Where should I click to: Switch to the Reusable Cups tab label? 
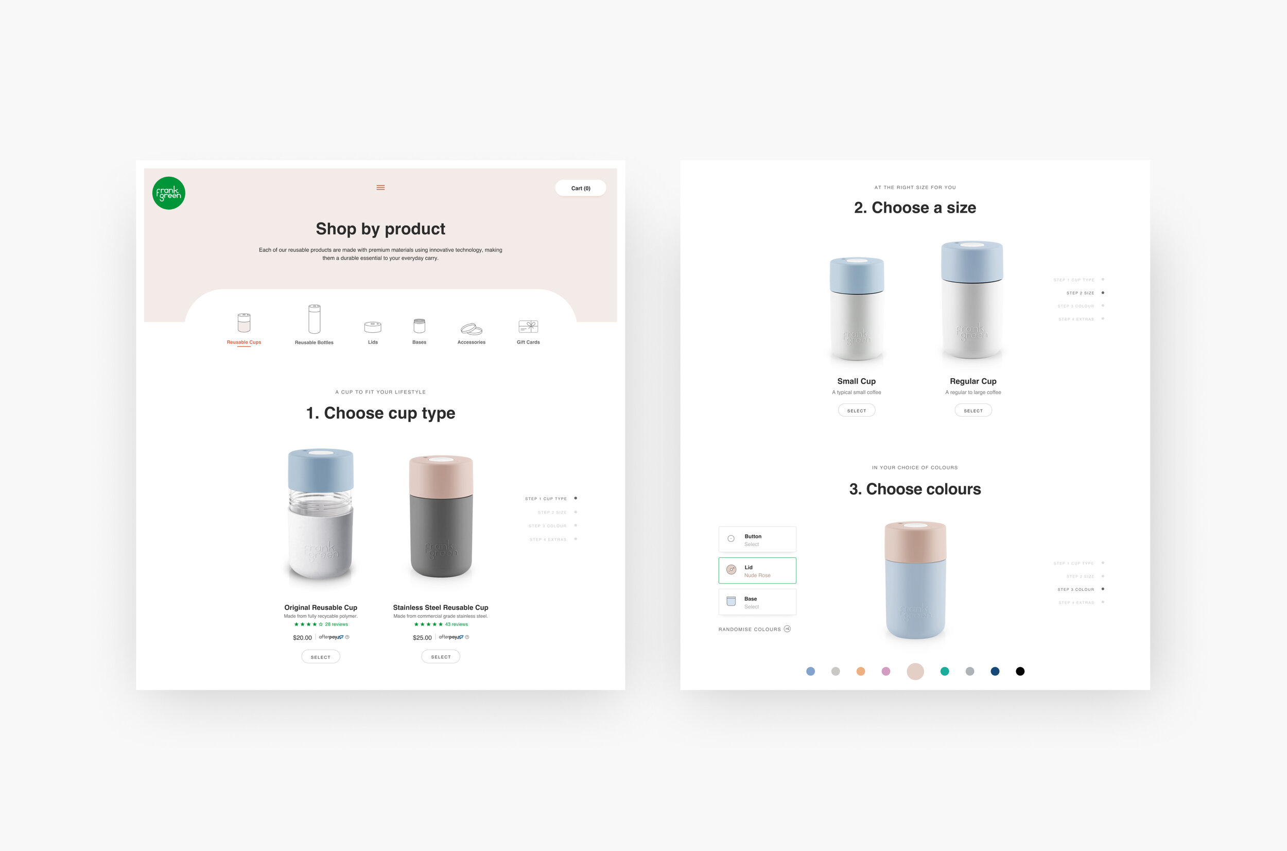click(x=244, y=342)
